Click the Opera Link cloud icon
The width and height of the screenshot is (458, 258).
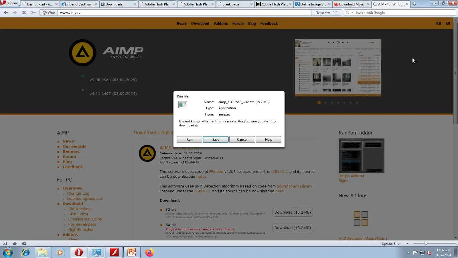click(x=15, y=243)
